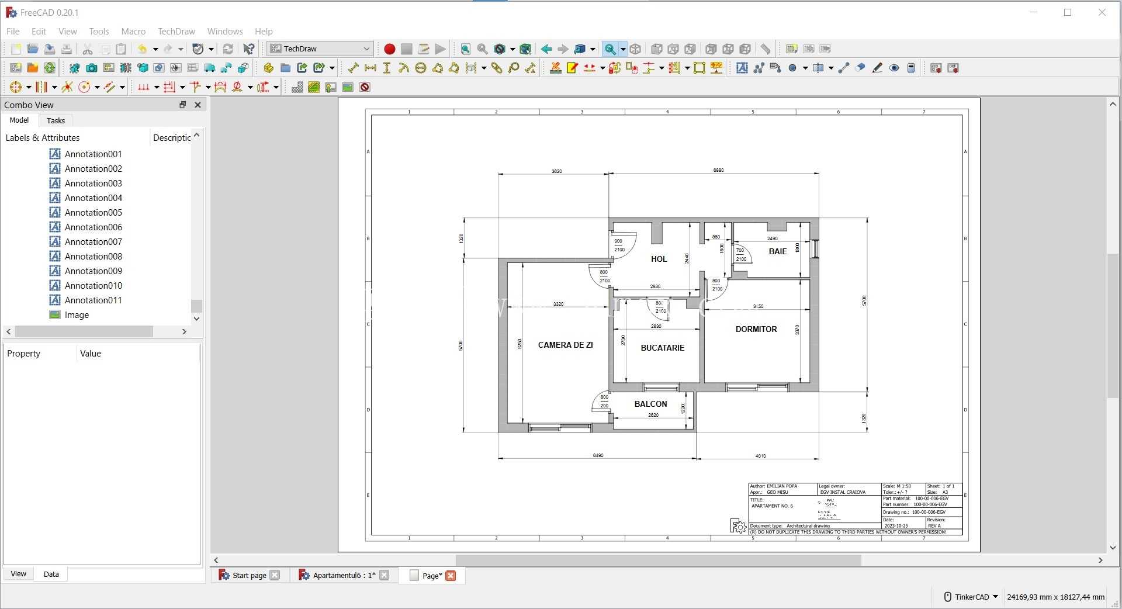Select the Vertical Dimension tool
The height and width of the screenshot is (609, 1122).
click(387, 68)
